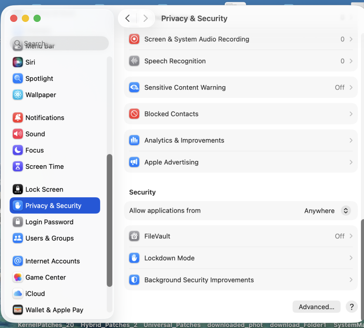Open the Sound speaker icon
Viewport: 364px width, 328px height.
tap(17, 134)
